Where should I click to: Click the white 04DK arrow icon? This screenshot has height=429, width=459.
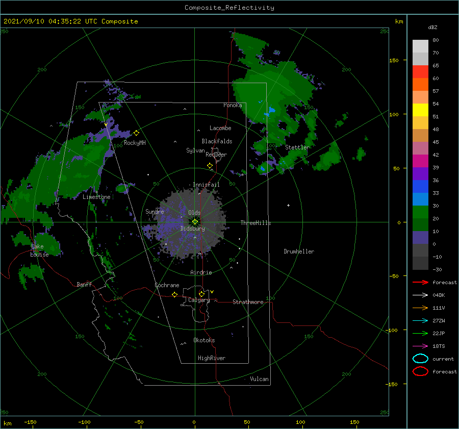click(x=420, y=295)
